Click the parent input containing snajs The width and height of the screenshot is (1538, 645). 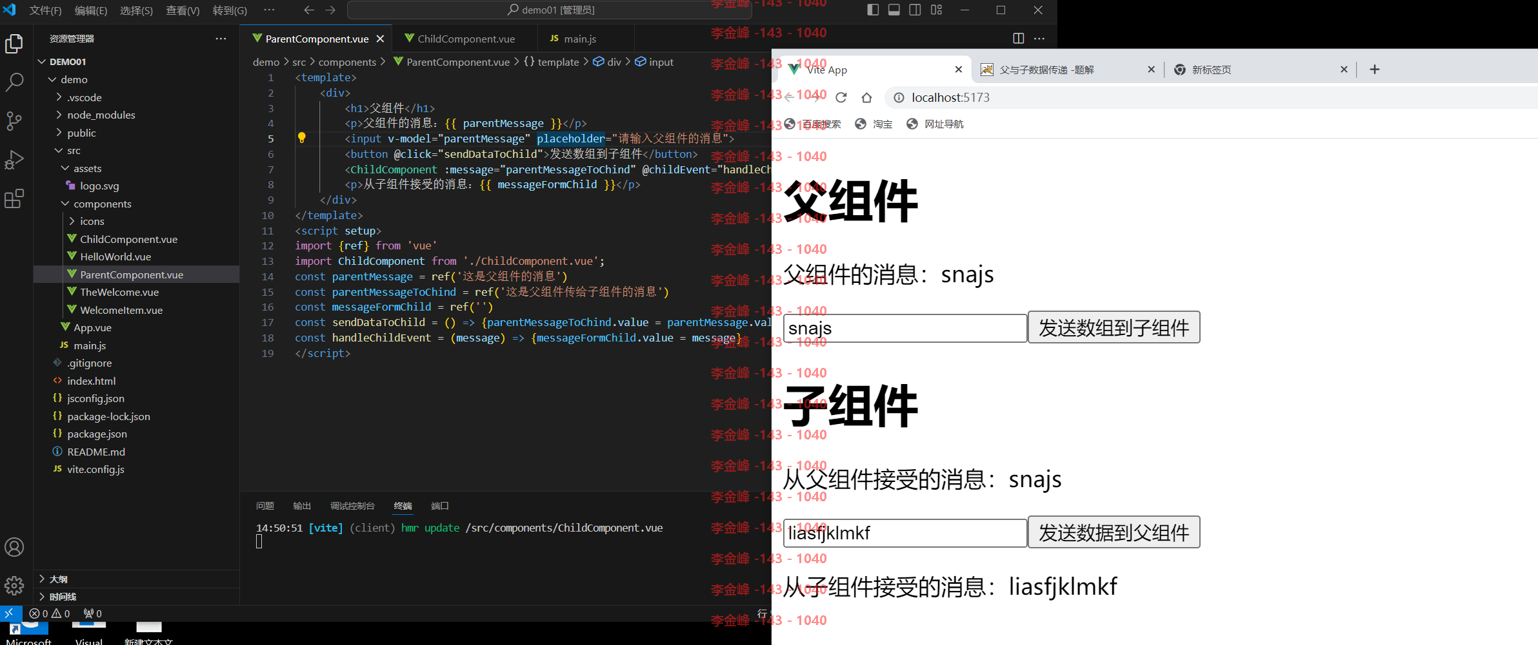pyautogui.click(x=905, y=328)
